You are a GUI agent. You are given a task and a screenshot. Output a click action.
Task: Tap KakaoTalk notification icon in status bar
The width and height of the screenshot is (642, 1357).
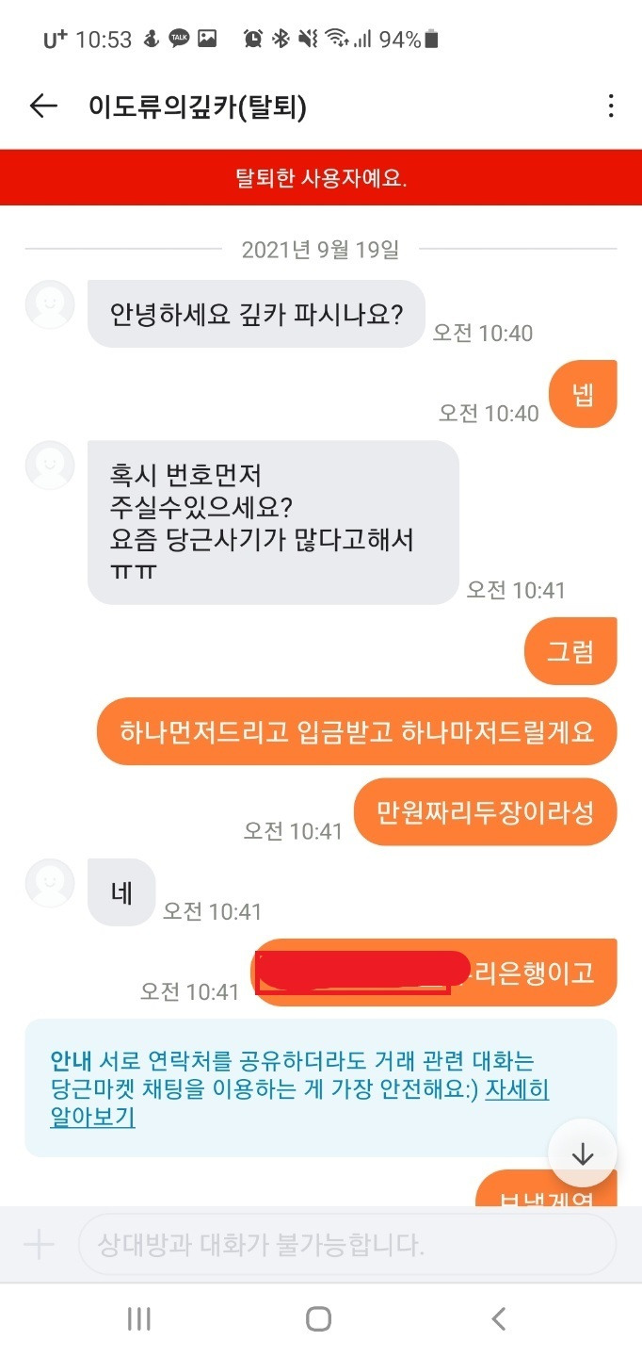coord(179,39)
